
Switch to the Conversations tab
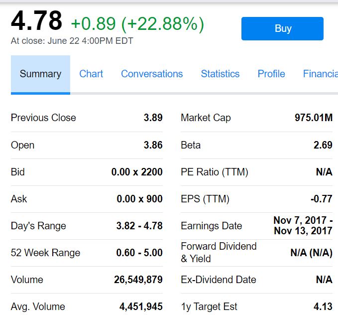click(x=152, y=74)
